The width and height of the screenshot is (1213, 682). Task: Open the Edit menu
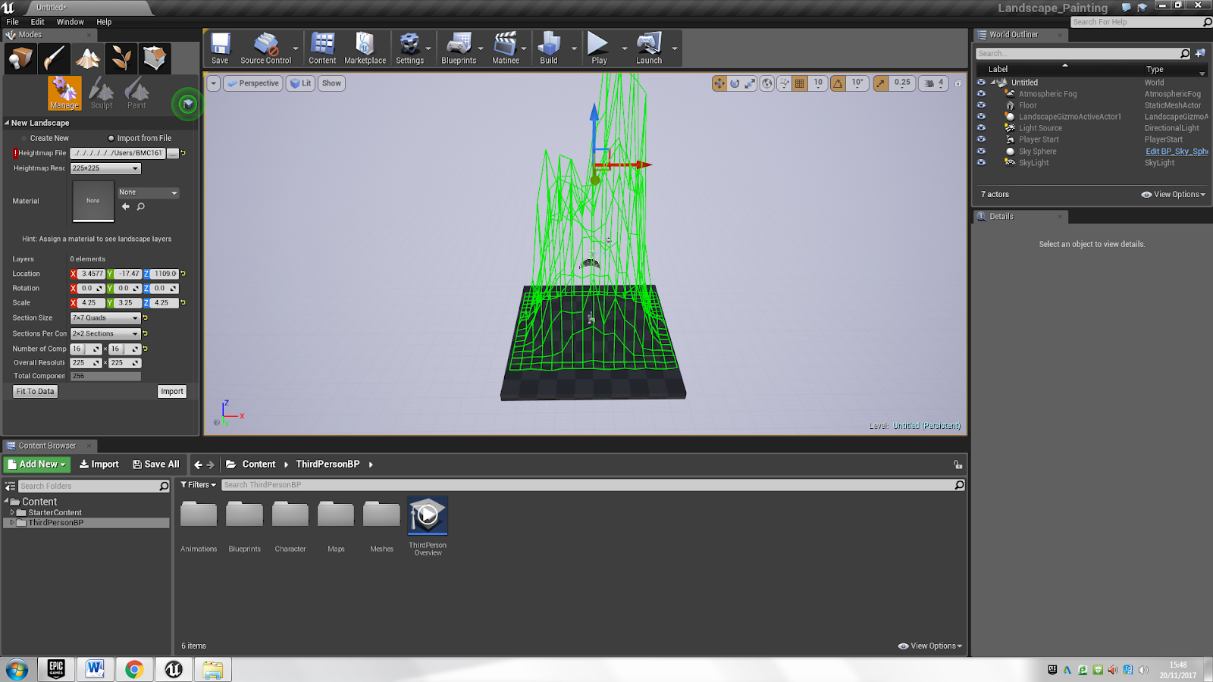tap(37, 22)
